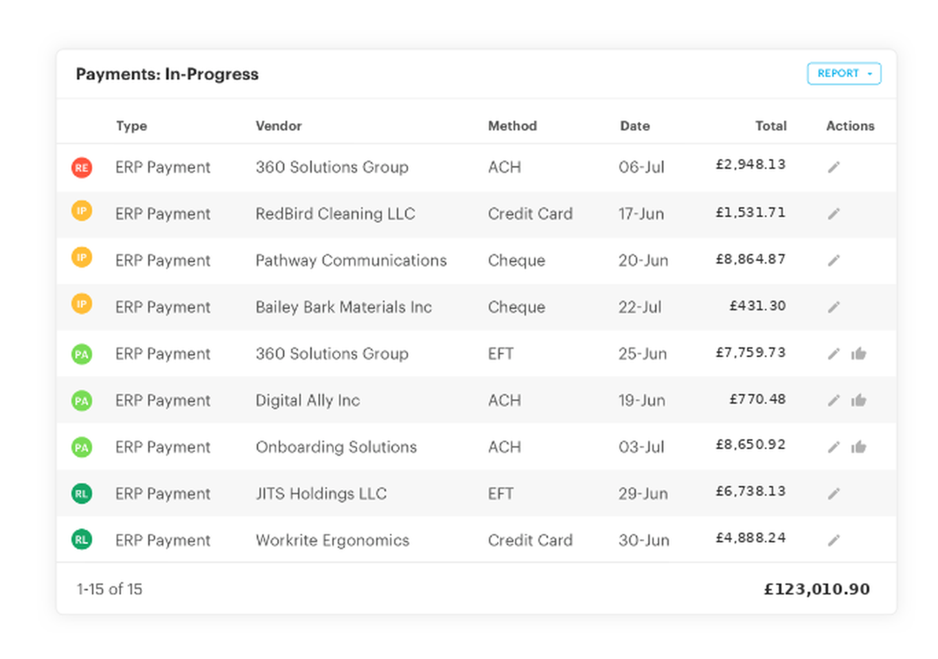The image size is (938, 659).
Task: Click the grand total £123,010.90
Action: pos(817,589)
